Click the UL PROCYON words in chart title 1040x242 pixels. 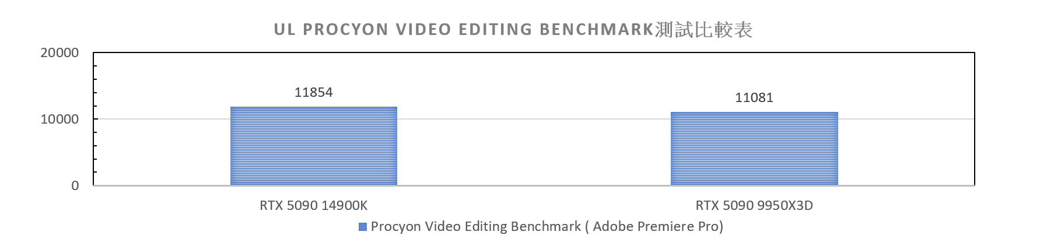click(331, 30)
